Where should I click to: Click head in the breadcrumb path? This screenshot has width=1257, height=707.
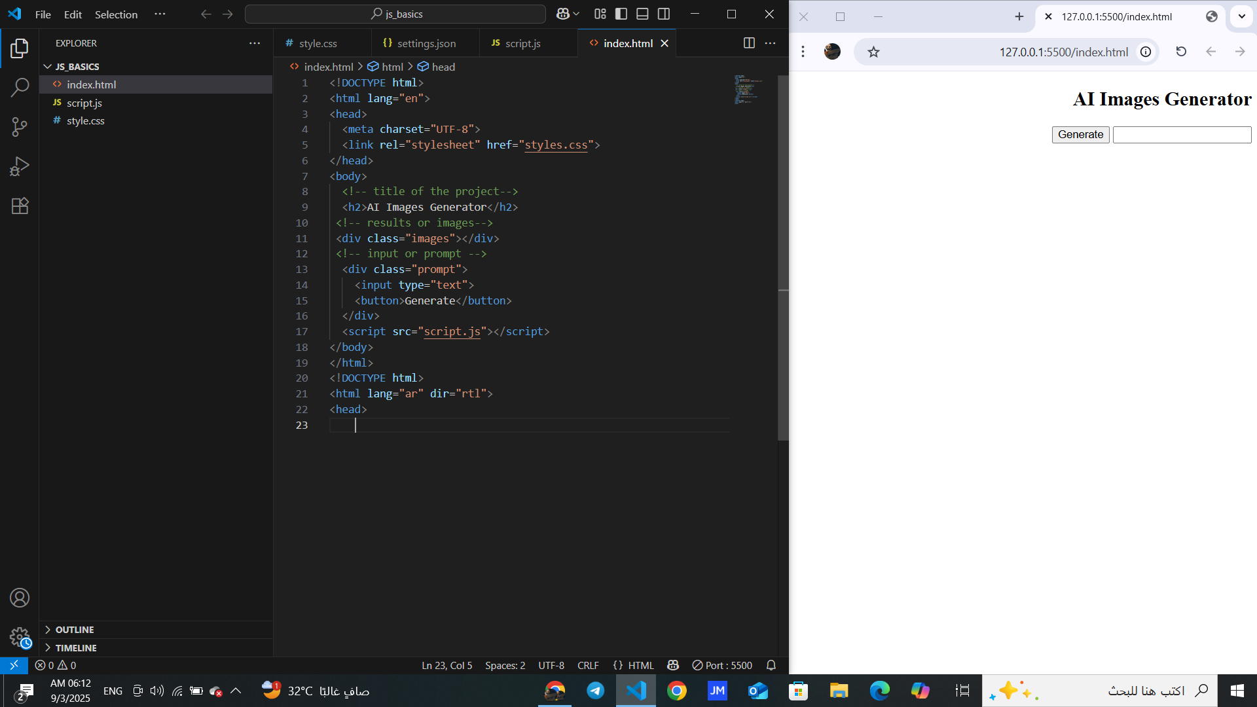pos(443,67)
